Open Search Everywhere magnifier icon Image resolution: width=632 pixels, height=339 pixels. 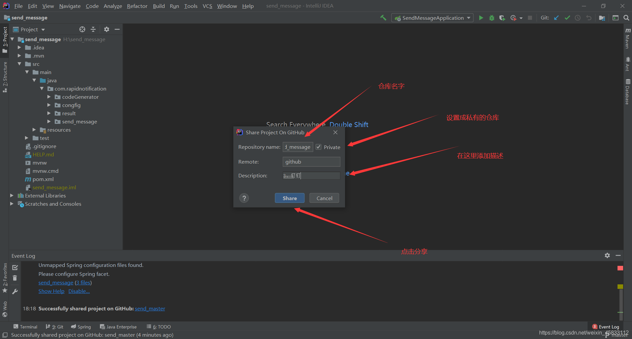pyautogui.click(x=626, y=18)
